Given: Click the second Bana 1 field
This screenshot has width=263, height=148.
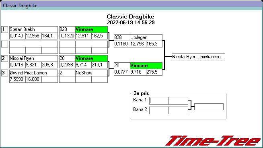Looking at the screenshot, I should [x=178, y=101].
